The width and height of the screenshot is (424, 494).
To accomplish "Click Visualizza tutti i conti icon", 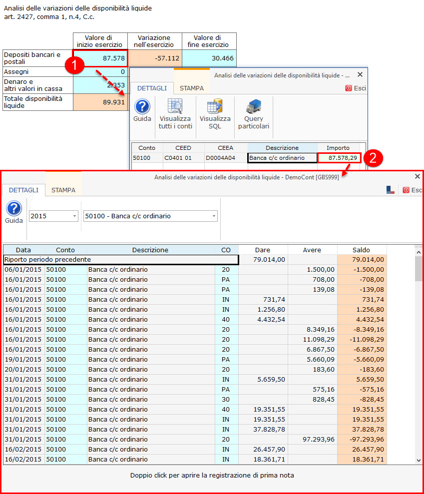I will [175, 107].
